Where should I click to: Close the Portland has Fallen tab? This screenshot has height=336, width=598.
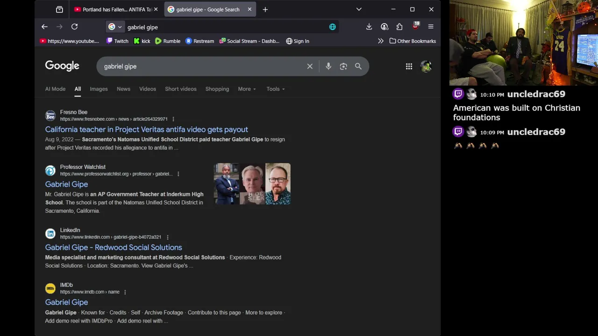[156, 9]
